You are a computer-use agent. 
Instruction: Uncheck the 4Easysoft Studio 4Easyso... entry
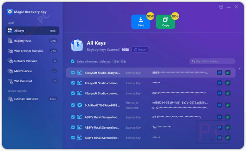[x=73, y=73]
